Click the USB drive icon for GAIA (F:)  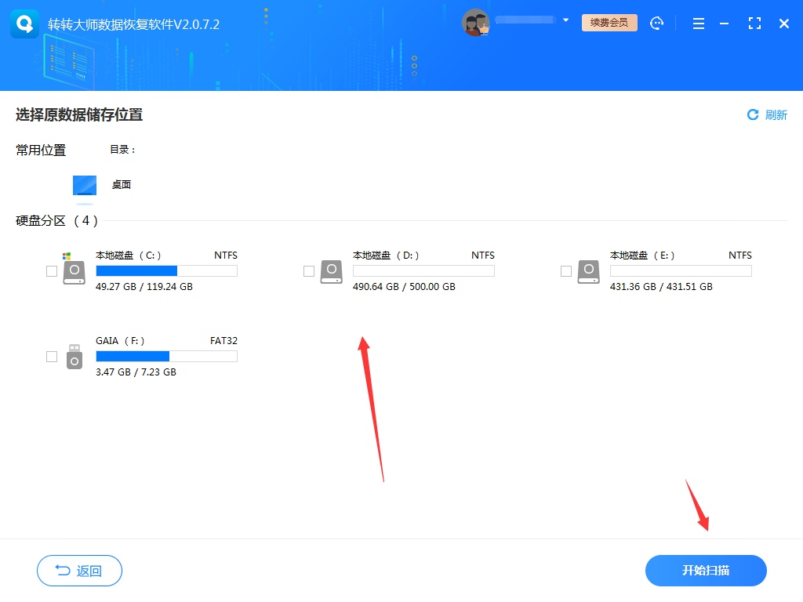click(x=74, y=356)
